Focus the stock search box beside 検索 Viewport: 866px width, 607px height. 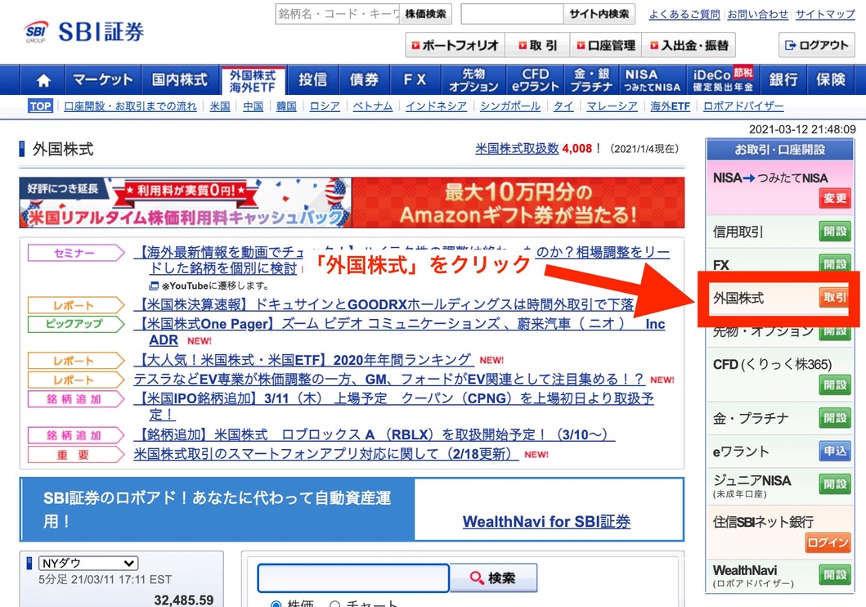(x=353, y=578)
